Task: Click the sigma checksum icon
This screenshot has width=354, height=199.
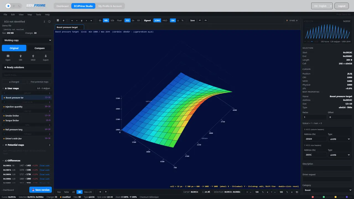Action: [45, 22]
